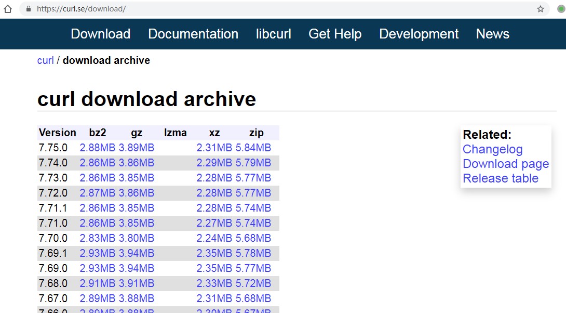Download the 7.71.1 zip archive
The height and width of the screenshot is (313, 566).
click(253, 208)
